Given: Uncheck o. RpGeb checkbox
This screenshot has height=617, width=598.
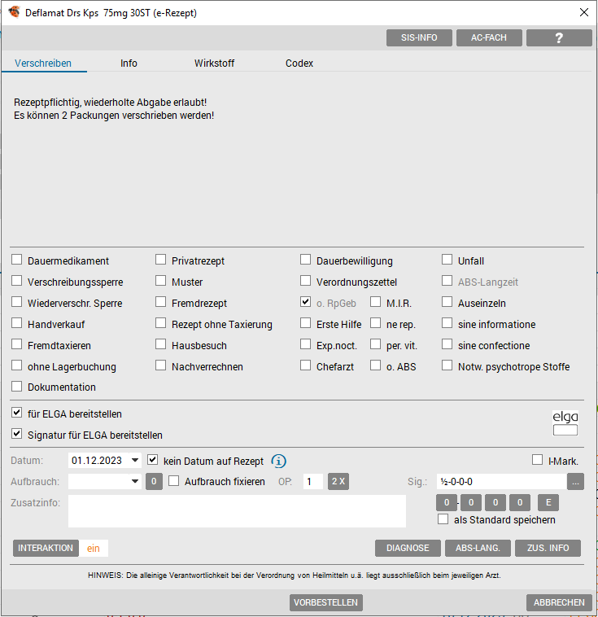Looking at the screenshot, I should coord(305,302).
